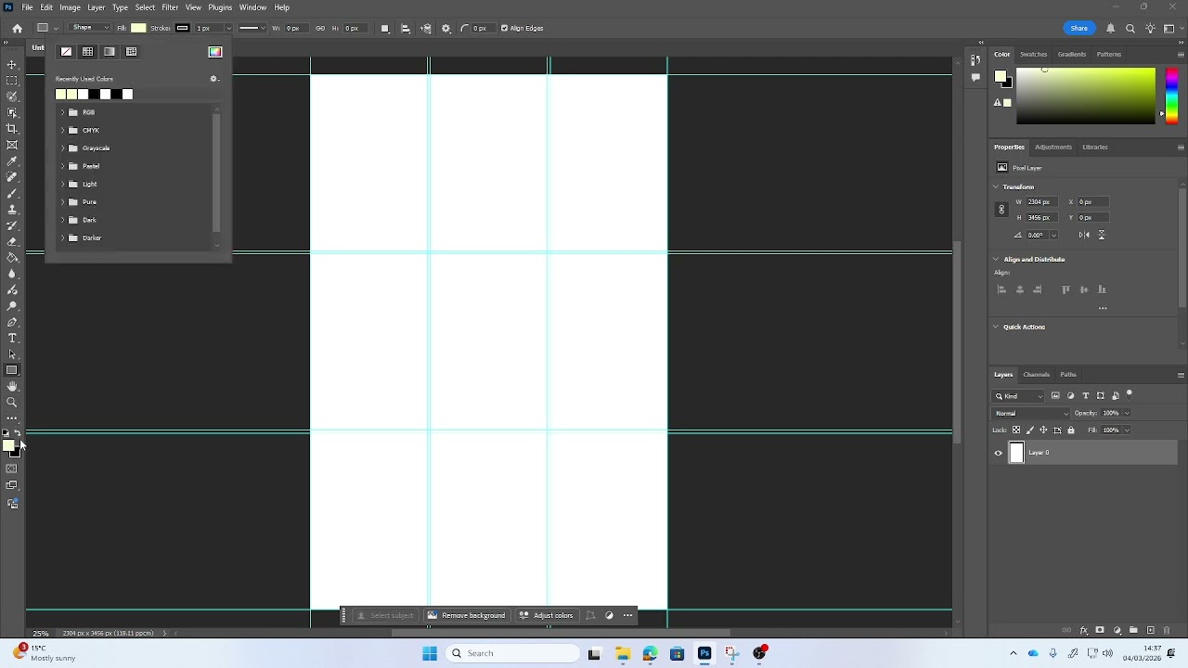Viewport: 1188px width, 668px height.
Task: Toggle the type layers filter
Action: tap(1086, 396)
